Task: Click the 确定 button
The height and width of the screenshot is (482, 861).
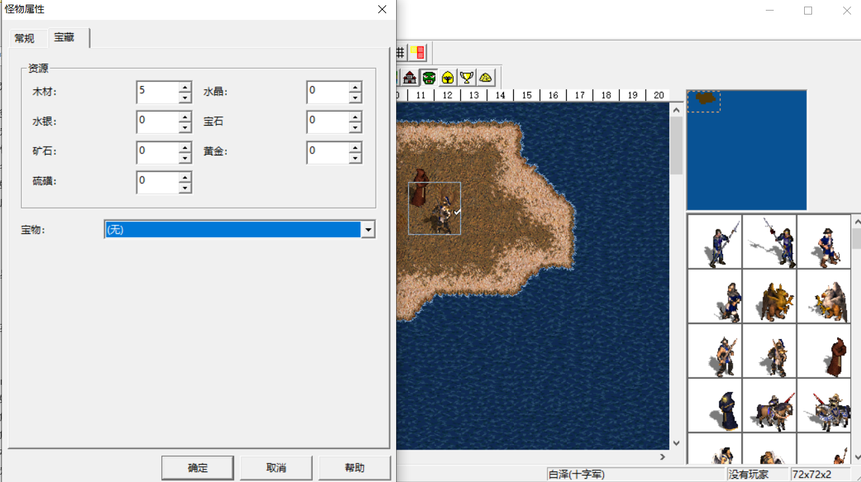Action: [197, 467]
